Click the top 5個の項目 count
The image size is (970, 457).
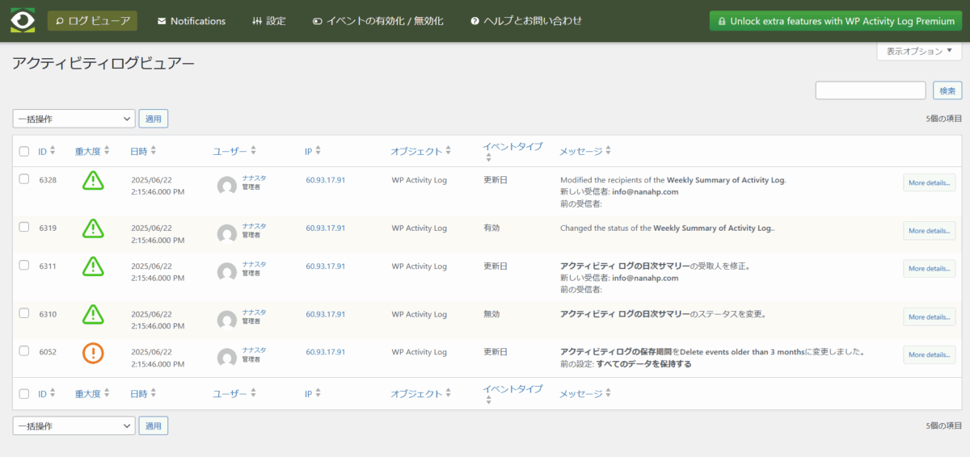coord(944,119)
